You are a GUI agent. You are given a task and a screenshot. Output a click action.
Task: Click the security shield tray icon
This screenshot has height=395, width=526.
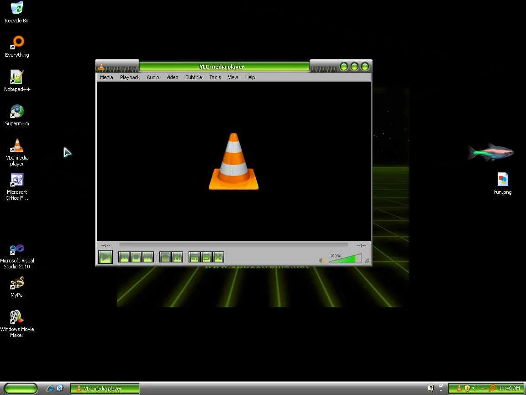pyautogui.click(x=467, y=389)
